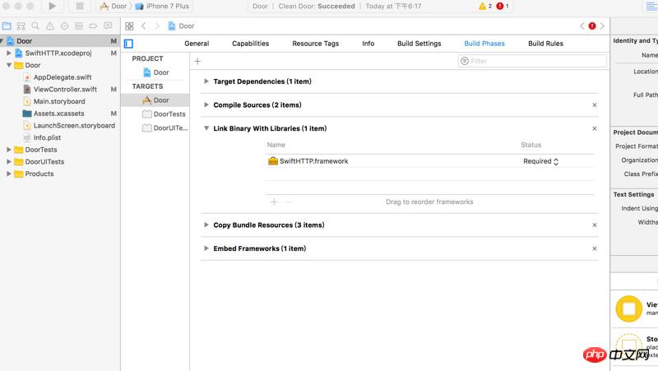Delete the Compile Sources phase
The image size is (658, 371).
click(x=595, y=105)
